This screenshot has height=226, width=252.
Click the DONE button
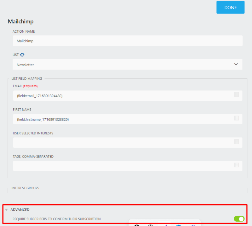click(x=230, y=7)
